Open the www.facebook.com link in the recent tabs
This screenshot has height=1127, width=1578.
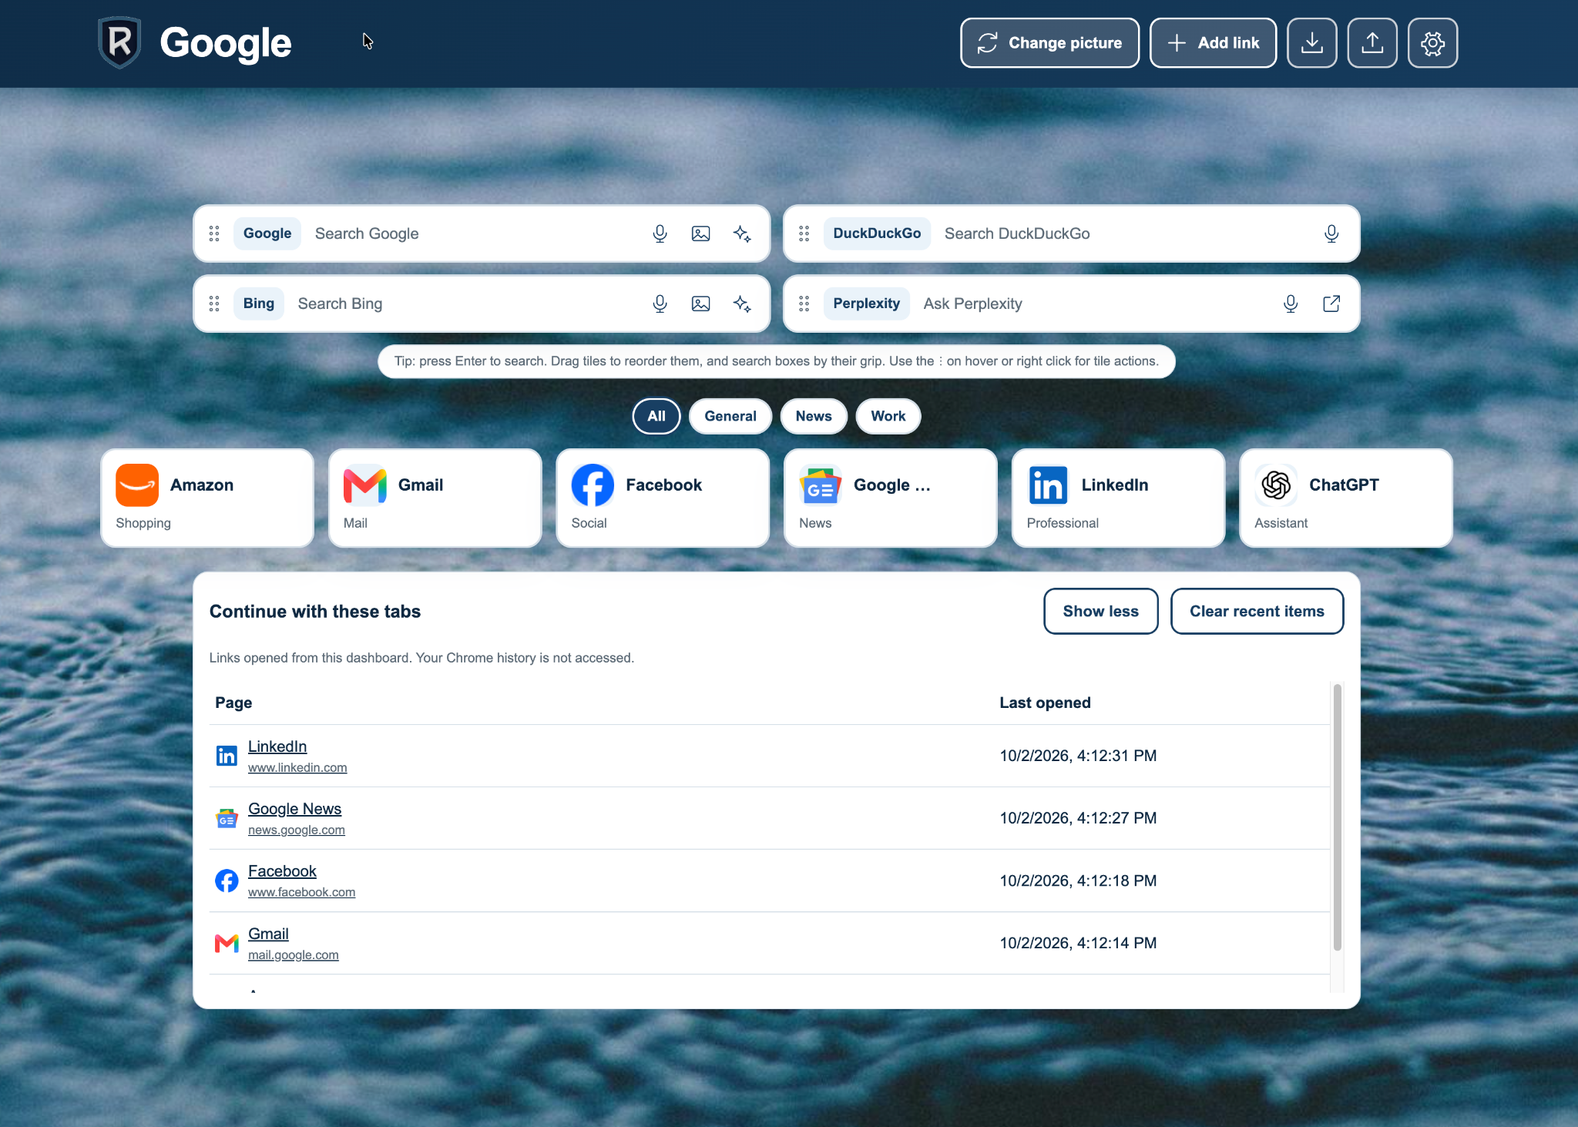pos(301,893)
